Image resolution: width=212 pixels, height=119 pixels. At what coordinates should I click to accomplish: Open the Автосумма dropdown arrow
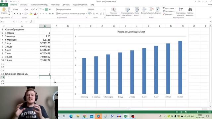pyautogui.click(x=175, y=8)
